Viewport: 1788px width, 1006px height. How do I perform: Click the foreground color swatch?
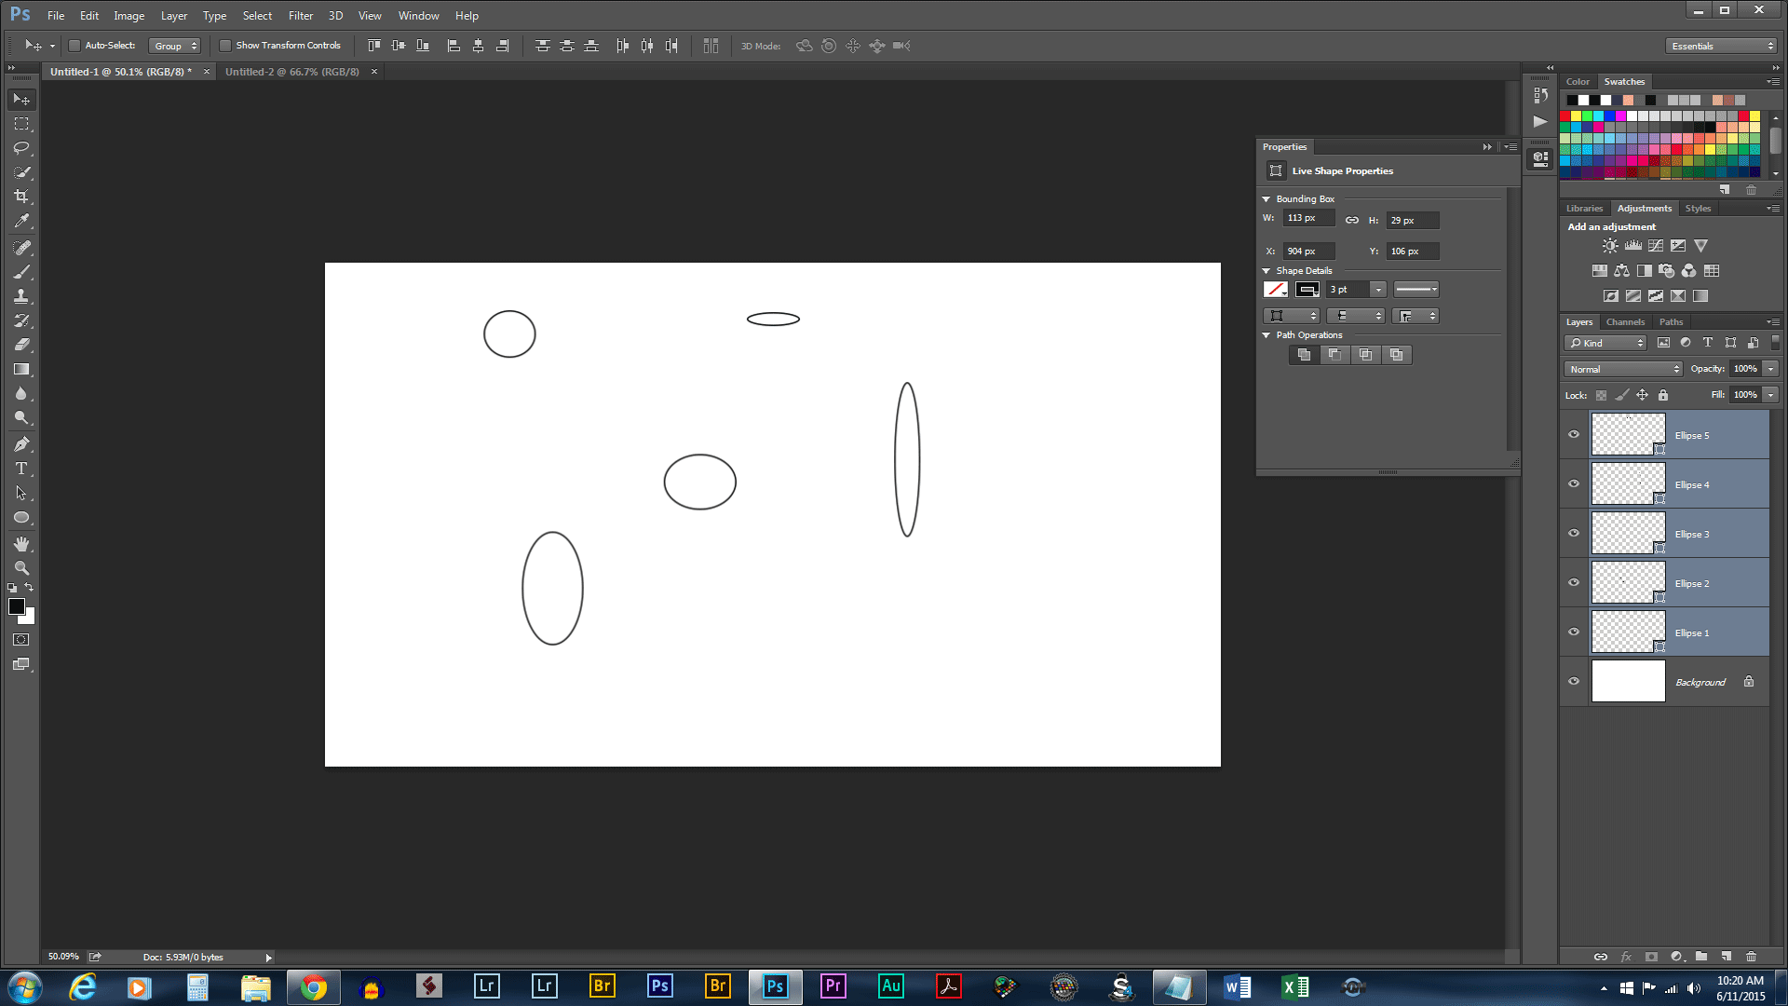17,608
